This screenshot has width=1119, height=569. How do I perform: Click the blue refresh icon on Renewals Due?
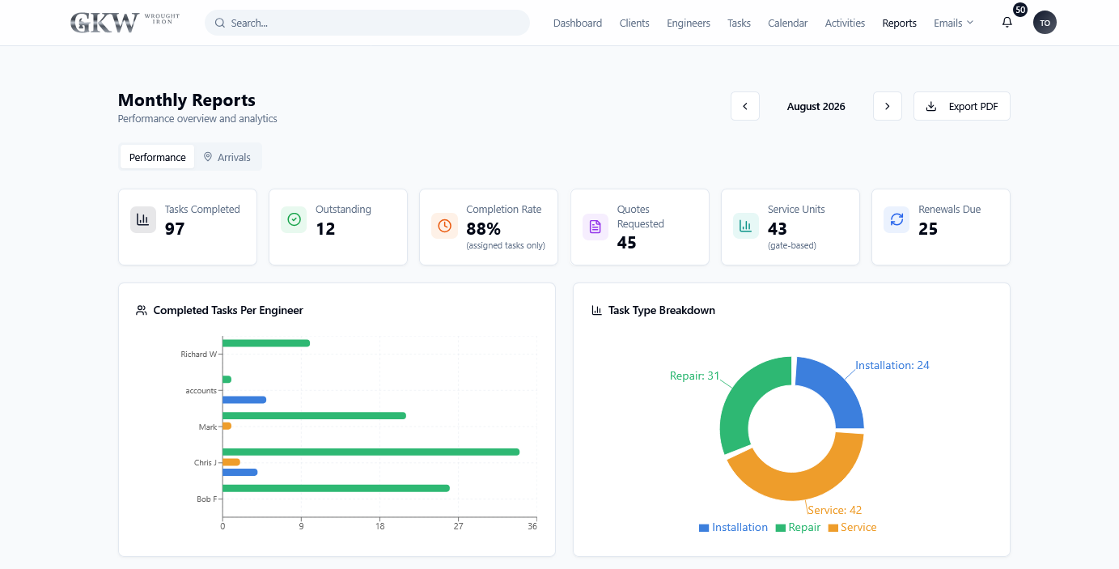click(x=896, y=219)
